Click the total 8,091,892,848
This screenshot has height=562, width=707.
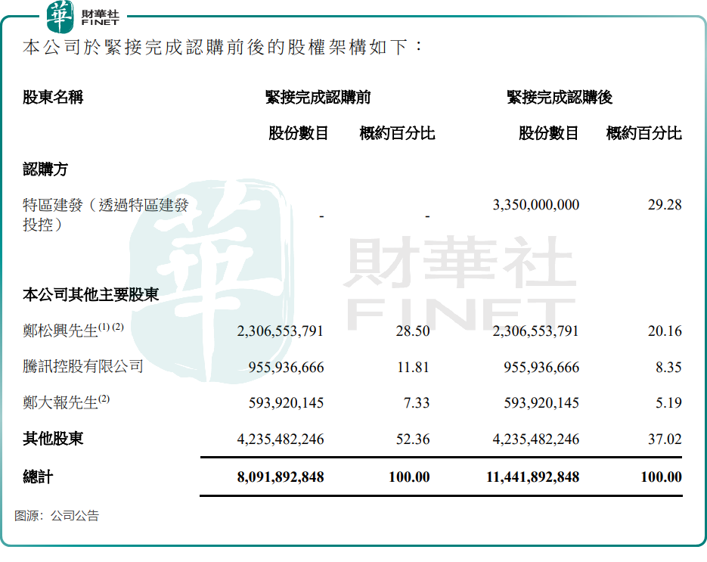tap(281, 477)
